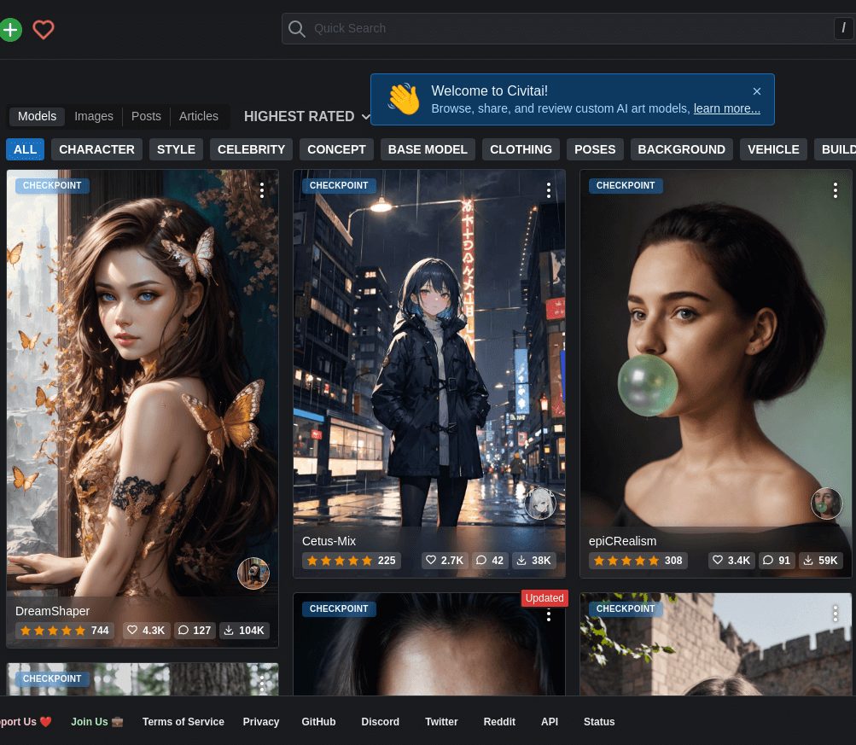Select the ALL category filter
856x745 pixels.
point(26,149)
